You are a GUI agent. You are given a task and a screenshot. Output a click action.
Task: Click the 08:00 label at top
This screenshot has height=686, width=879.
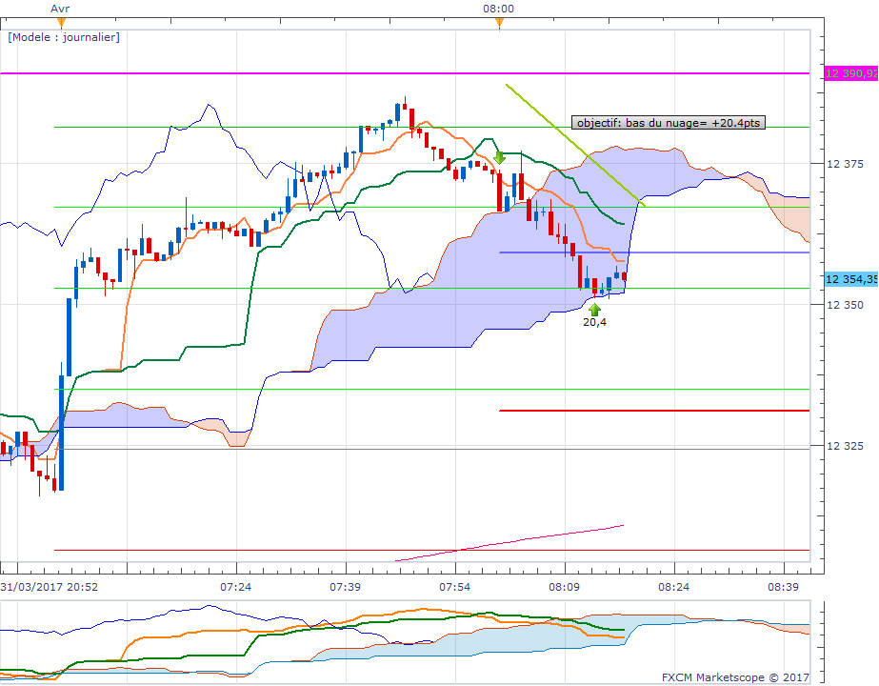pos(498,9)
